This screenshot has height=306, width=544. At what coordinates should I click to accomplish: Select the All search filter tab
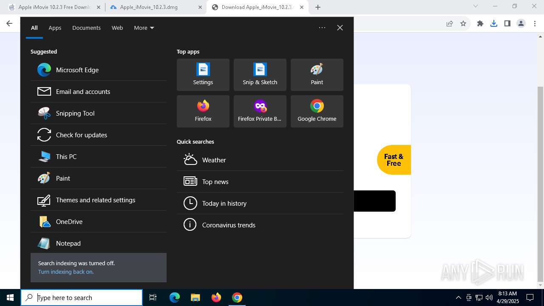34,28
